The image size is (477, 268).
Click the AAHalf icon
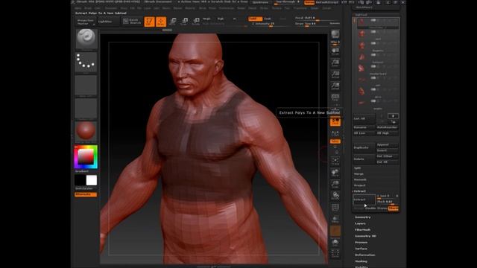pos(335,86)
